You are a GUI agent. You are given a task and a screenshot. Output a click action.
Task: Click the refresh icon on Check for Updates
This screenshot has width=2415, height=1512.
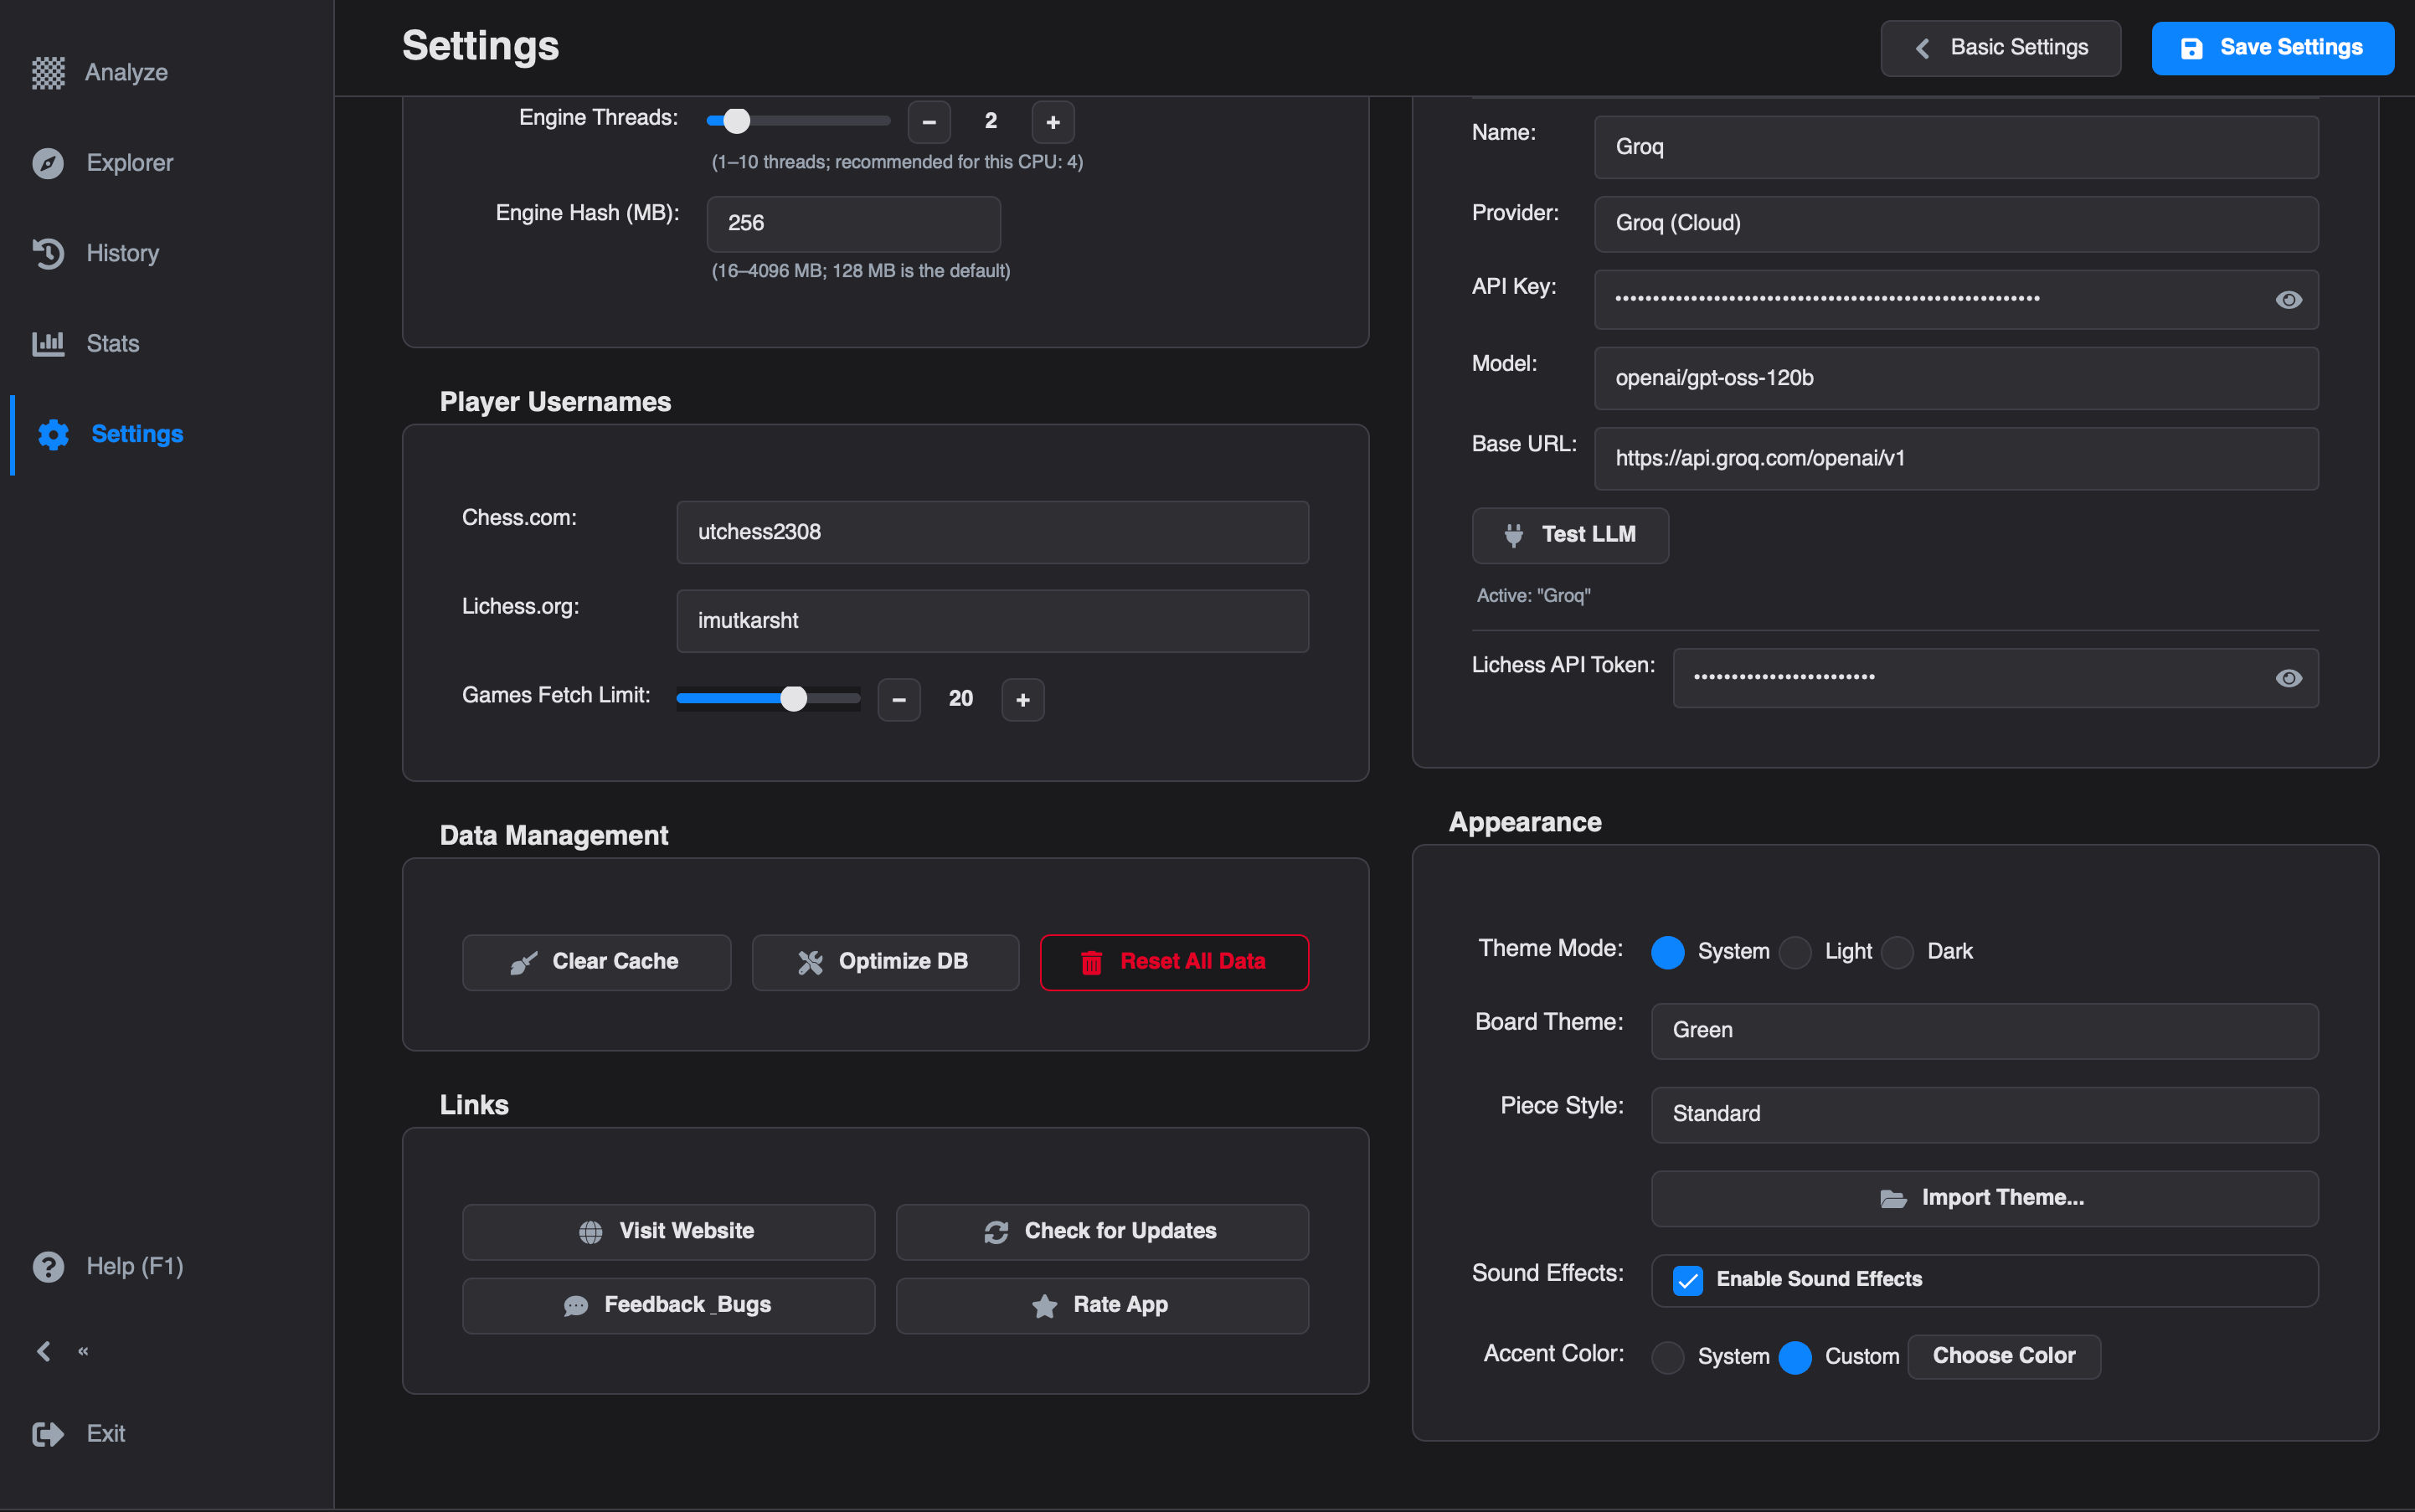(996, 1232)
